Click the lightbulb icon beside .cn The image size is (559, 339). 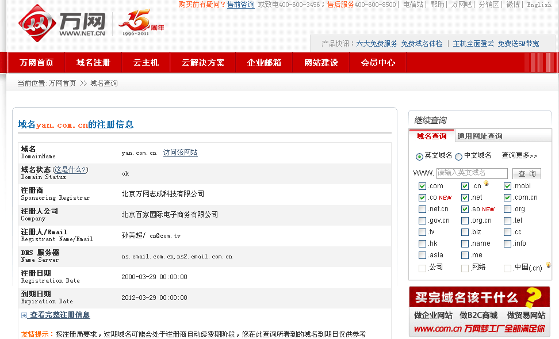point(486,184)
